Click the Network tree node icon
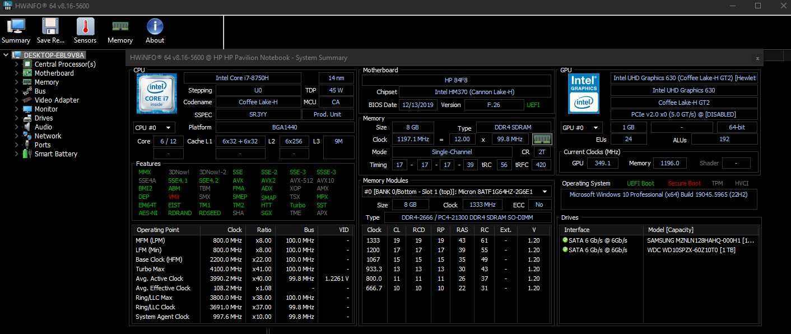791x334 pixels. (27, 136)
